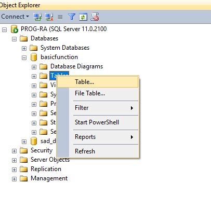Select System Databases tree label

coord(65,48)
